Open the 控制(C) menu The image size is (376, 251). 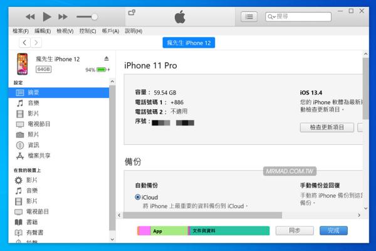pyautogui.click(x=88, y=31)
